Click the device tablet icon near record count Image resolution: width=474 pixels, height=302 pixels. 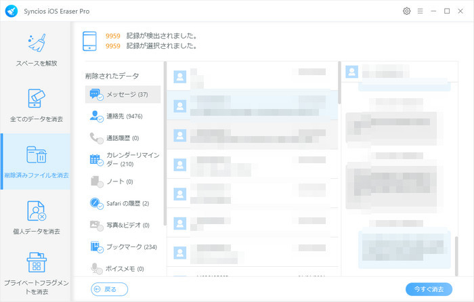pos(89,41)
